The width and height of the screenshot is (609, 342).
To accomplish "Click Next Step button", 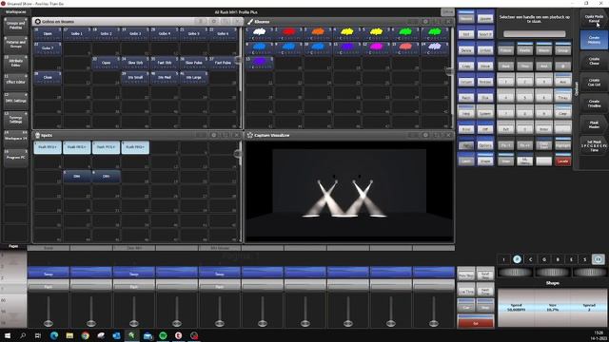I will point(485,275).
